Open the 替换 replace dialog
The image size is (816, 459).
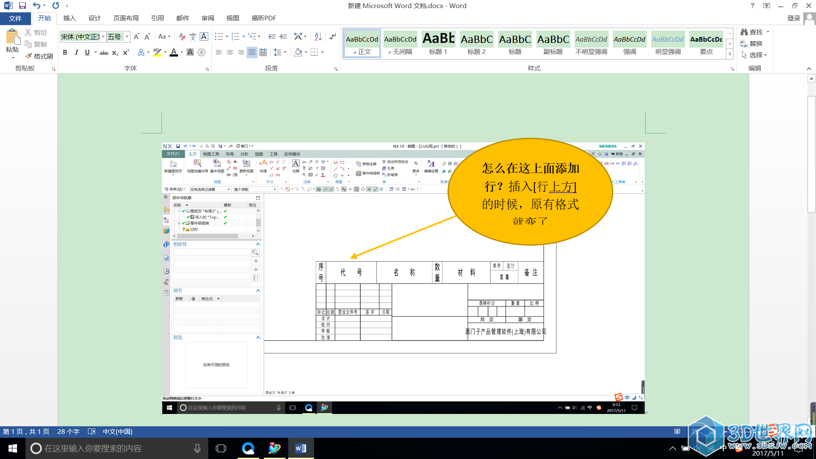click(751, 43)
